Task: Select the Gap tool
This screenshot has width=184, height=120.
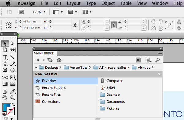Action: pos(13,50)
